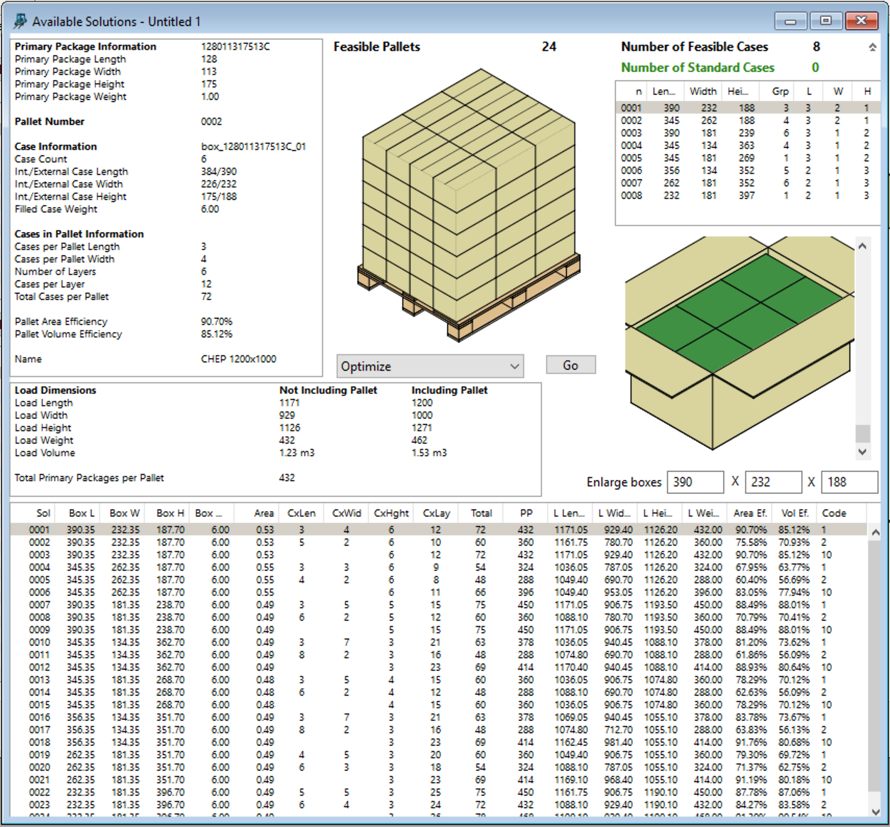The image size is (890, 827).
Task: Select solution 0001 row
Action: point(439,530)
